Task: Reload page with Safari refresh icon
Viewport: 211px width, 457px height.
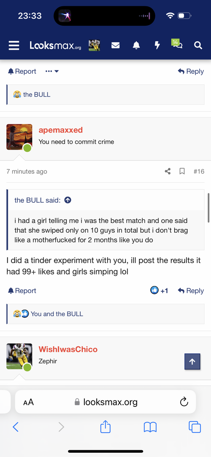Action: pyautogui.click(x=184, y=402)
